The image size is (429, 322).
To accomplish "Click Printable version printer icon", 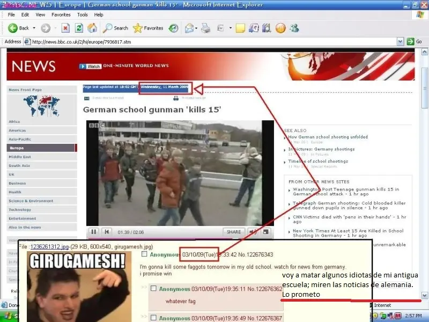I will click(176, 98).
